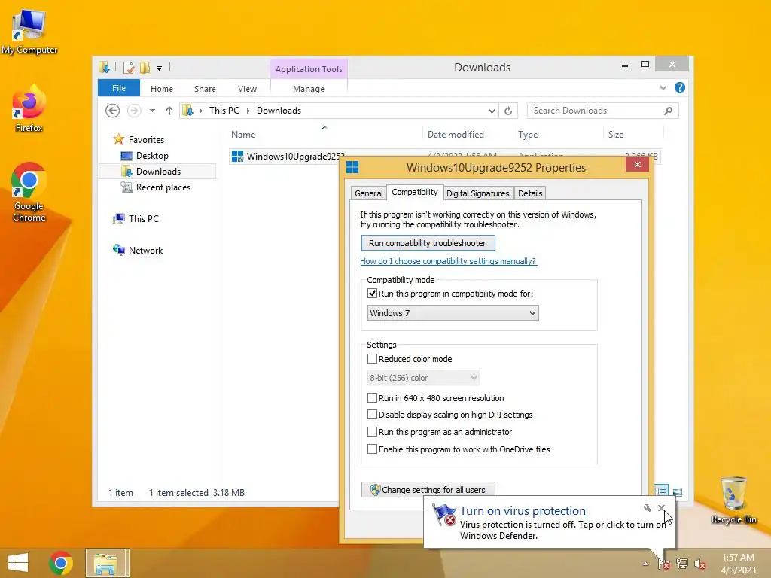
Task: Click the New Folder quick access icon
Action: [144, 67]
